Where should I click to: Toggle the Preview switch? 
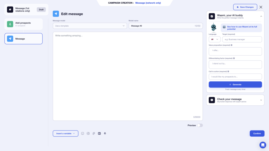point(200,126)
